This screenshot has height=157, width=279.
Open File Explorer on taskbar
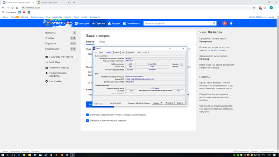pyautogui.click(x=30, y=155)
